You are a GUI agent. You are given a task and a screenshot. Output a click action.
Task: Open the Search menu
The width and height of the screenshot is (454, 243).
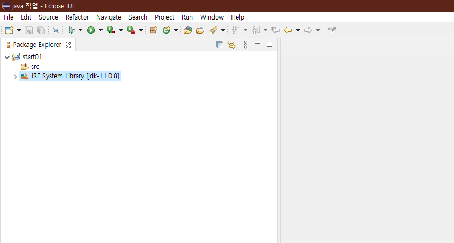click(x=138, y=17)
